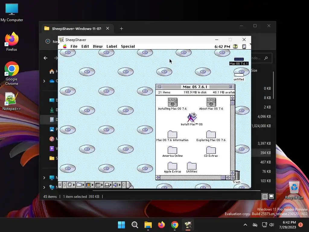Open Notepad++ desktop shortcut
The width and height of the screenshot is (309, 232).
(12, 101)
